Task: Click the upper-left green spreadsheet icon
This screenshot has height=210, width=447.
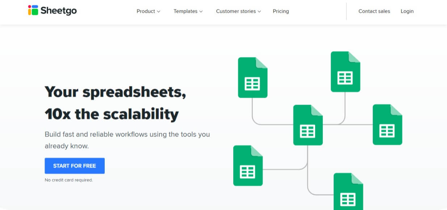Action: [x=252, y=78]
